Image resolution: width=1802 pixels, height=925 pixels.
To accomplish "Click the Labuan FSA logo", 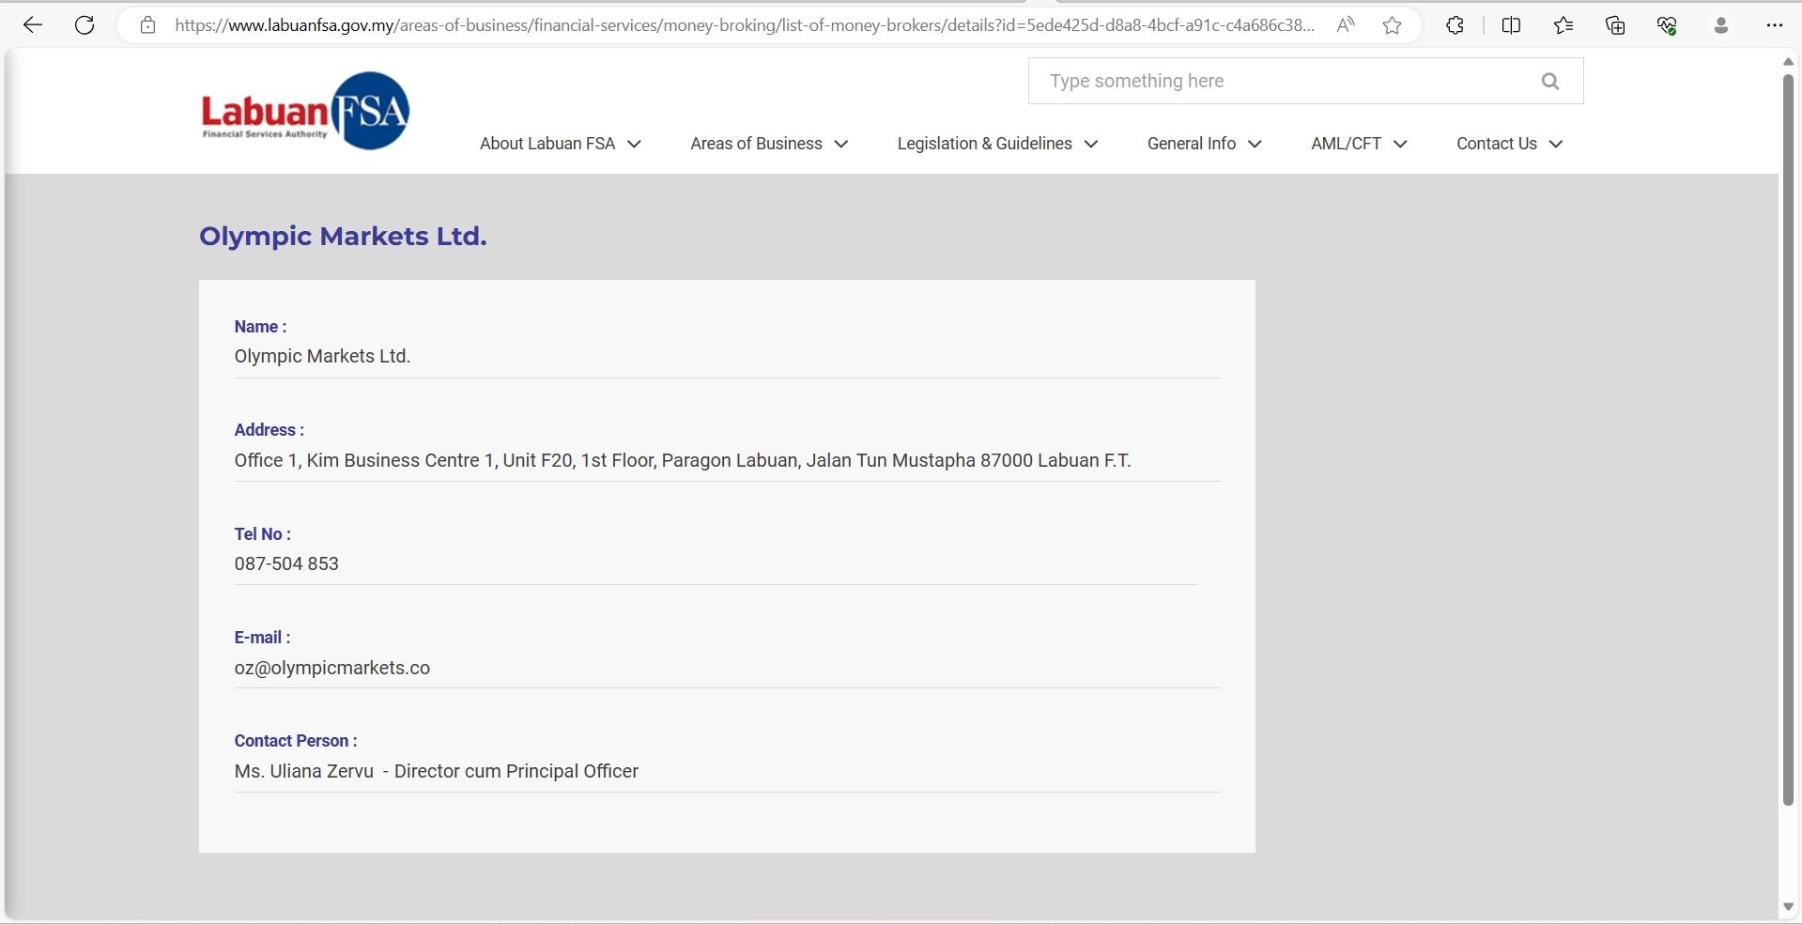I will pyautogui.click(x=305, y=111).
